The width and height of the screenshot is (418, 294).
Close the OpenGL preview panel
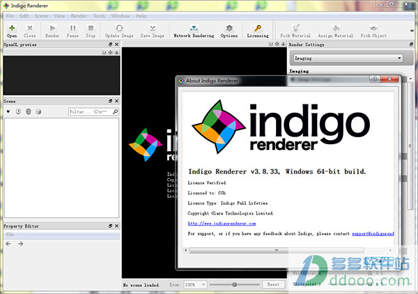116,45
